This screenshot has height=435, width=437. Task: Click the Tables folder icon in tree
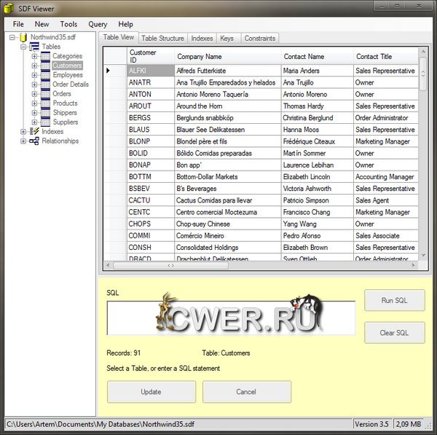(x=34, y=47)
